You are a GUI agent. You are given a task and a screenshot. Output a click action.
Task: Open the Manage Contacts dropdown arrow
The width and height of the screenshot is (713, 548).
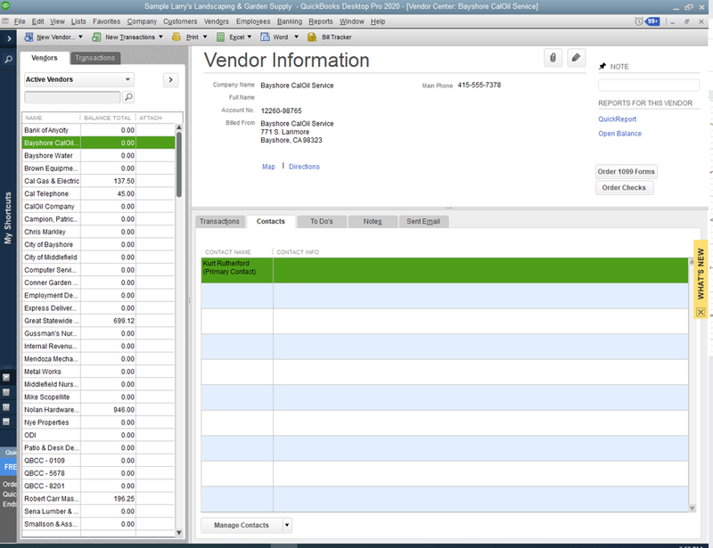287,525
